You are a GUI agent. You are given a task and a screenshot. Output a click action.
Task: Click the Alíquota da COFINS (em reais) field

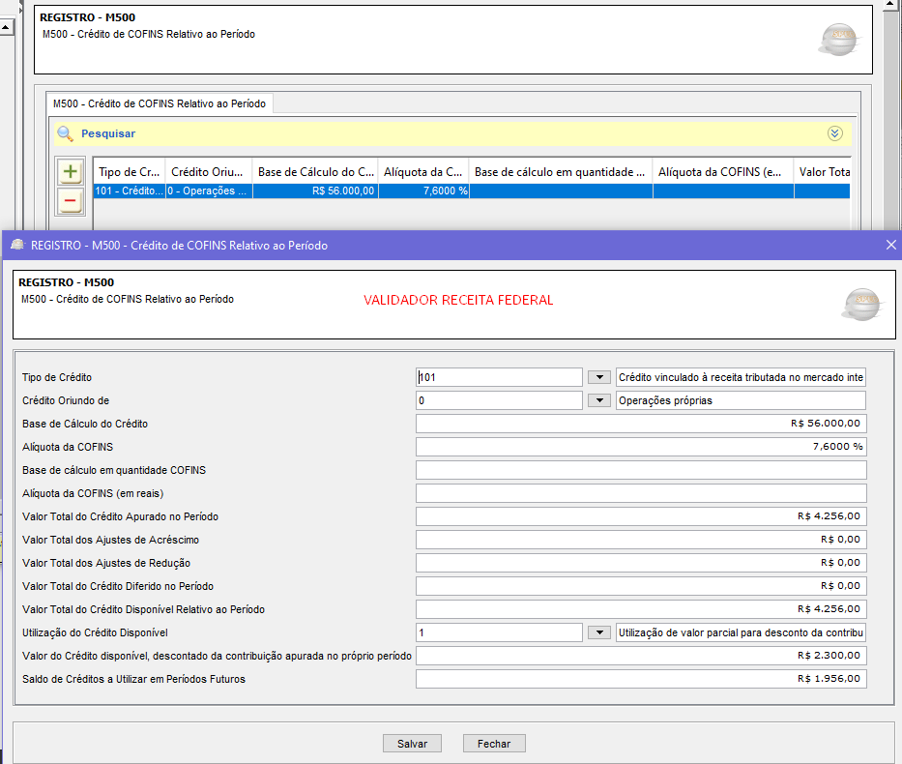coord(641,493)
